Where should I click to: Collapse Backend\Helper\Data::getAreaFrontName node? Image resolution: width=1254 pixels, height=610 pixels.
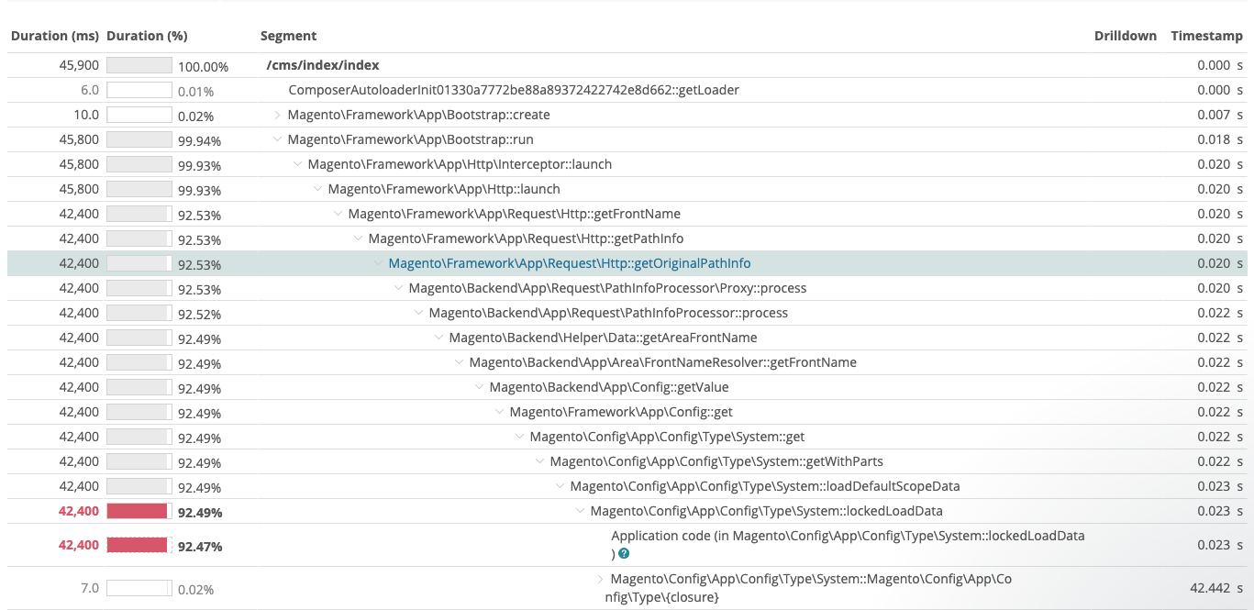(438, 338)
